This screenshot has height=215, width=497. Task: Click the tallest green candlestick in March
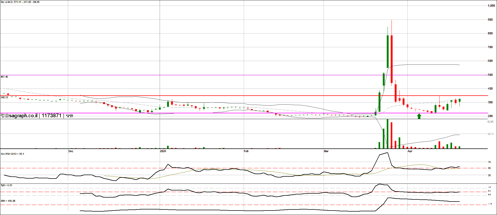(x=388, y=52)
